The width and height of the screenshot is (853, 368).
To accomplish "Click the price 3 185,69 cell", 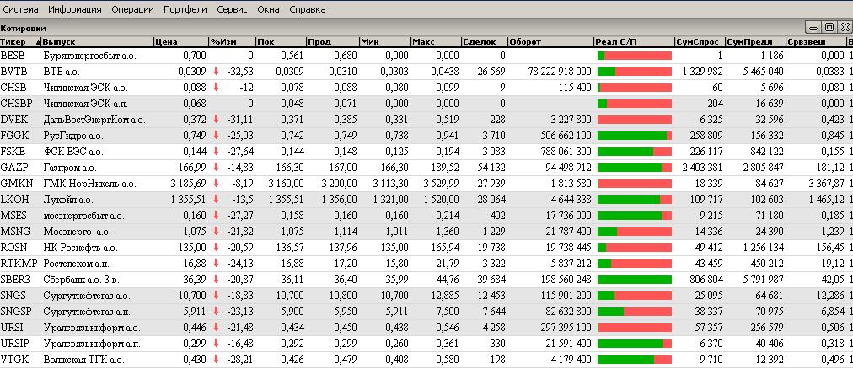I will pos(188,184).
